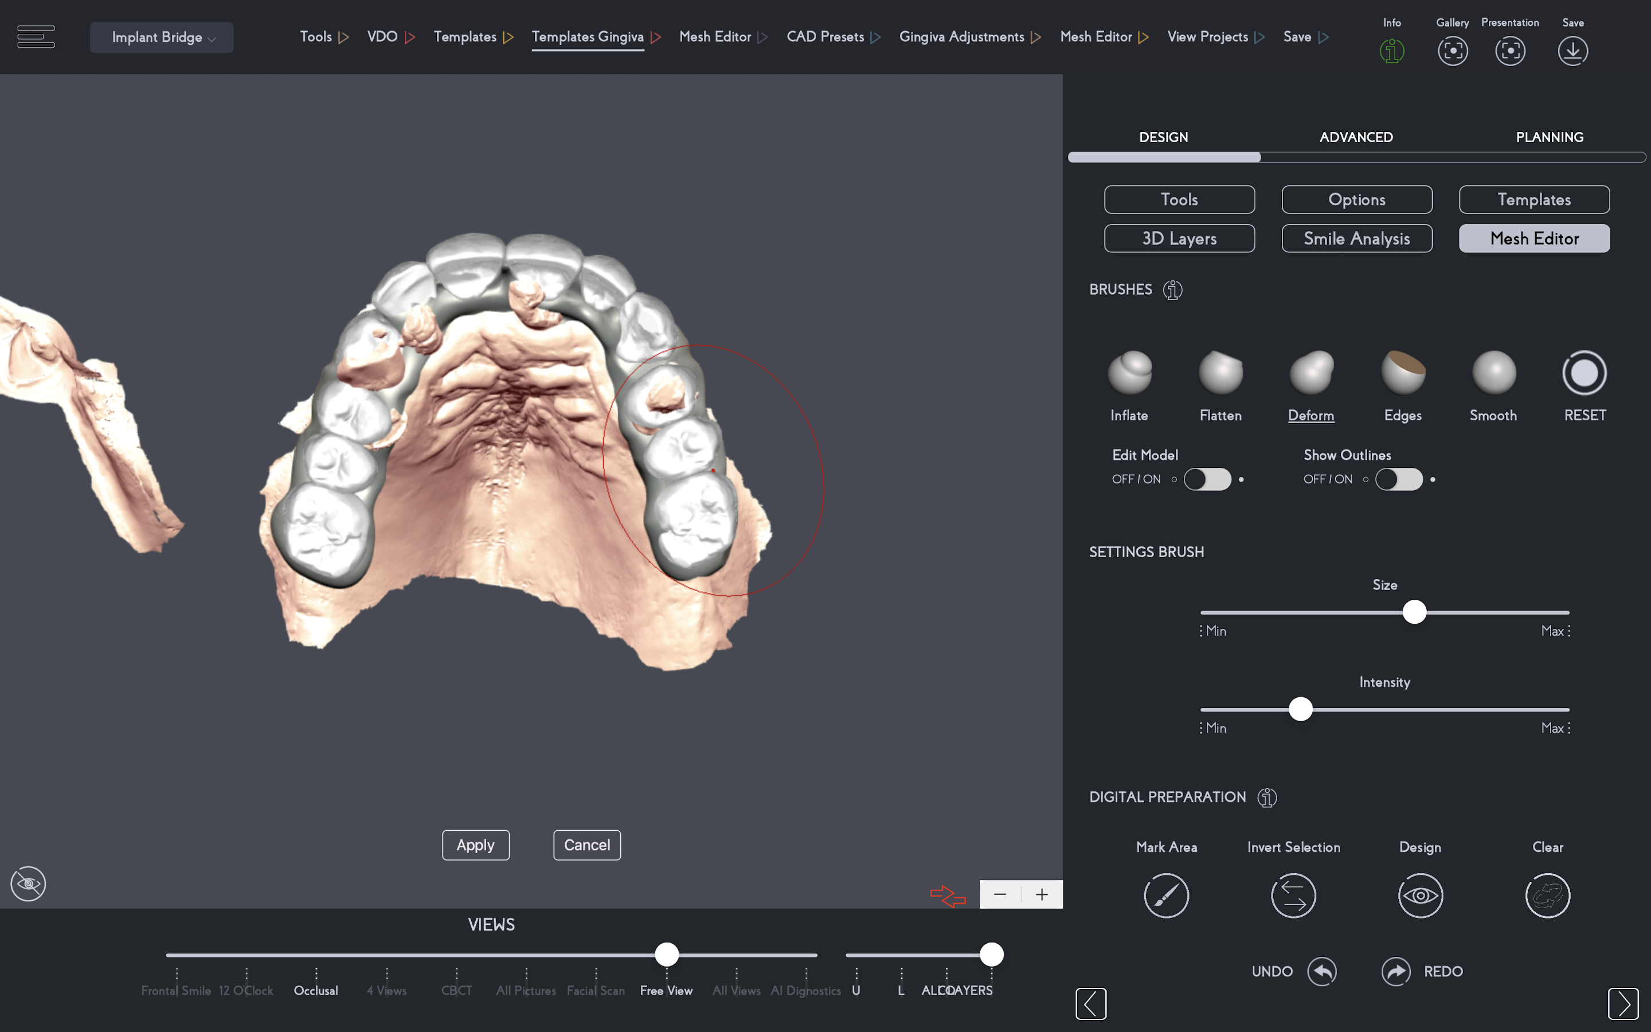Click the Invert Selection icon
Screen dimensions: 1651x1032
(1293, 895)
